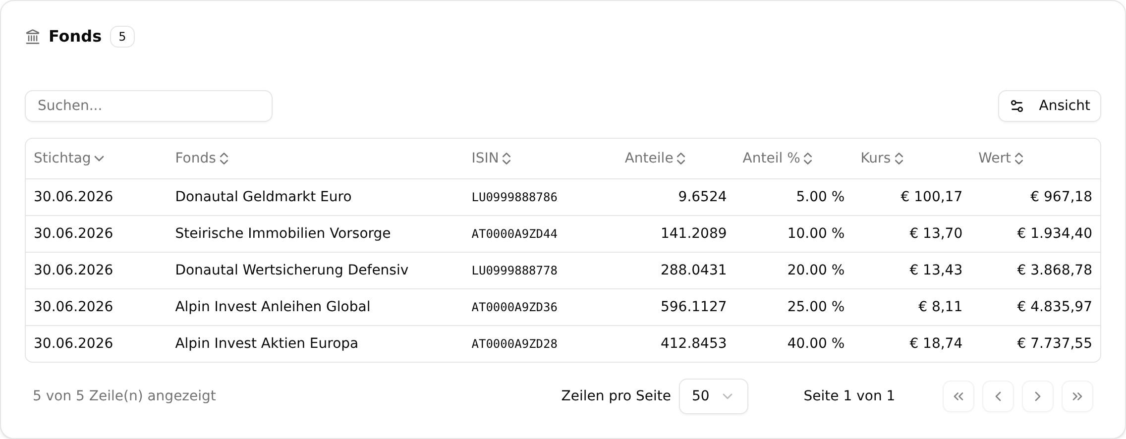Click the 40.00 % share cell
The image size is (1126, 439).
click(x=816, y=343)
